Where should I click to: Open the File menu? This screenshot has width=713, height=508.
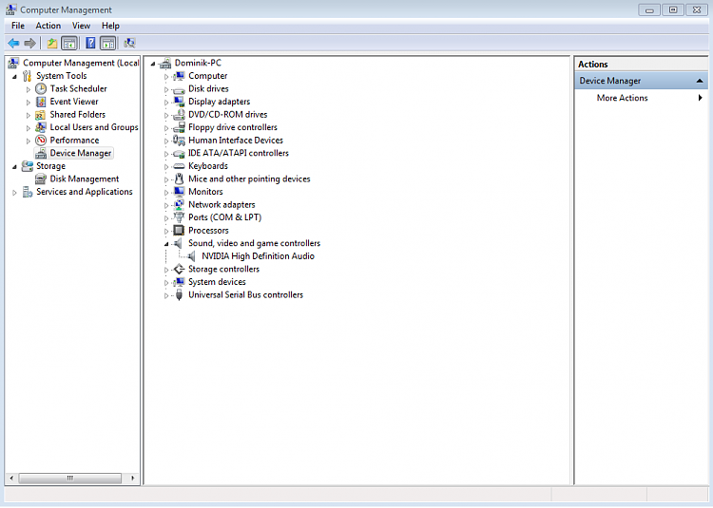18,26
